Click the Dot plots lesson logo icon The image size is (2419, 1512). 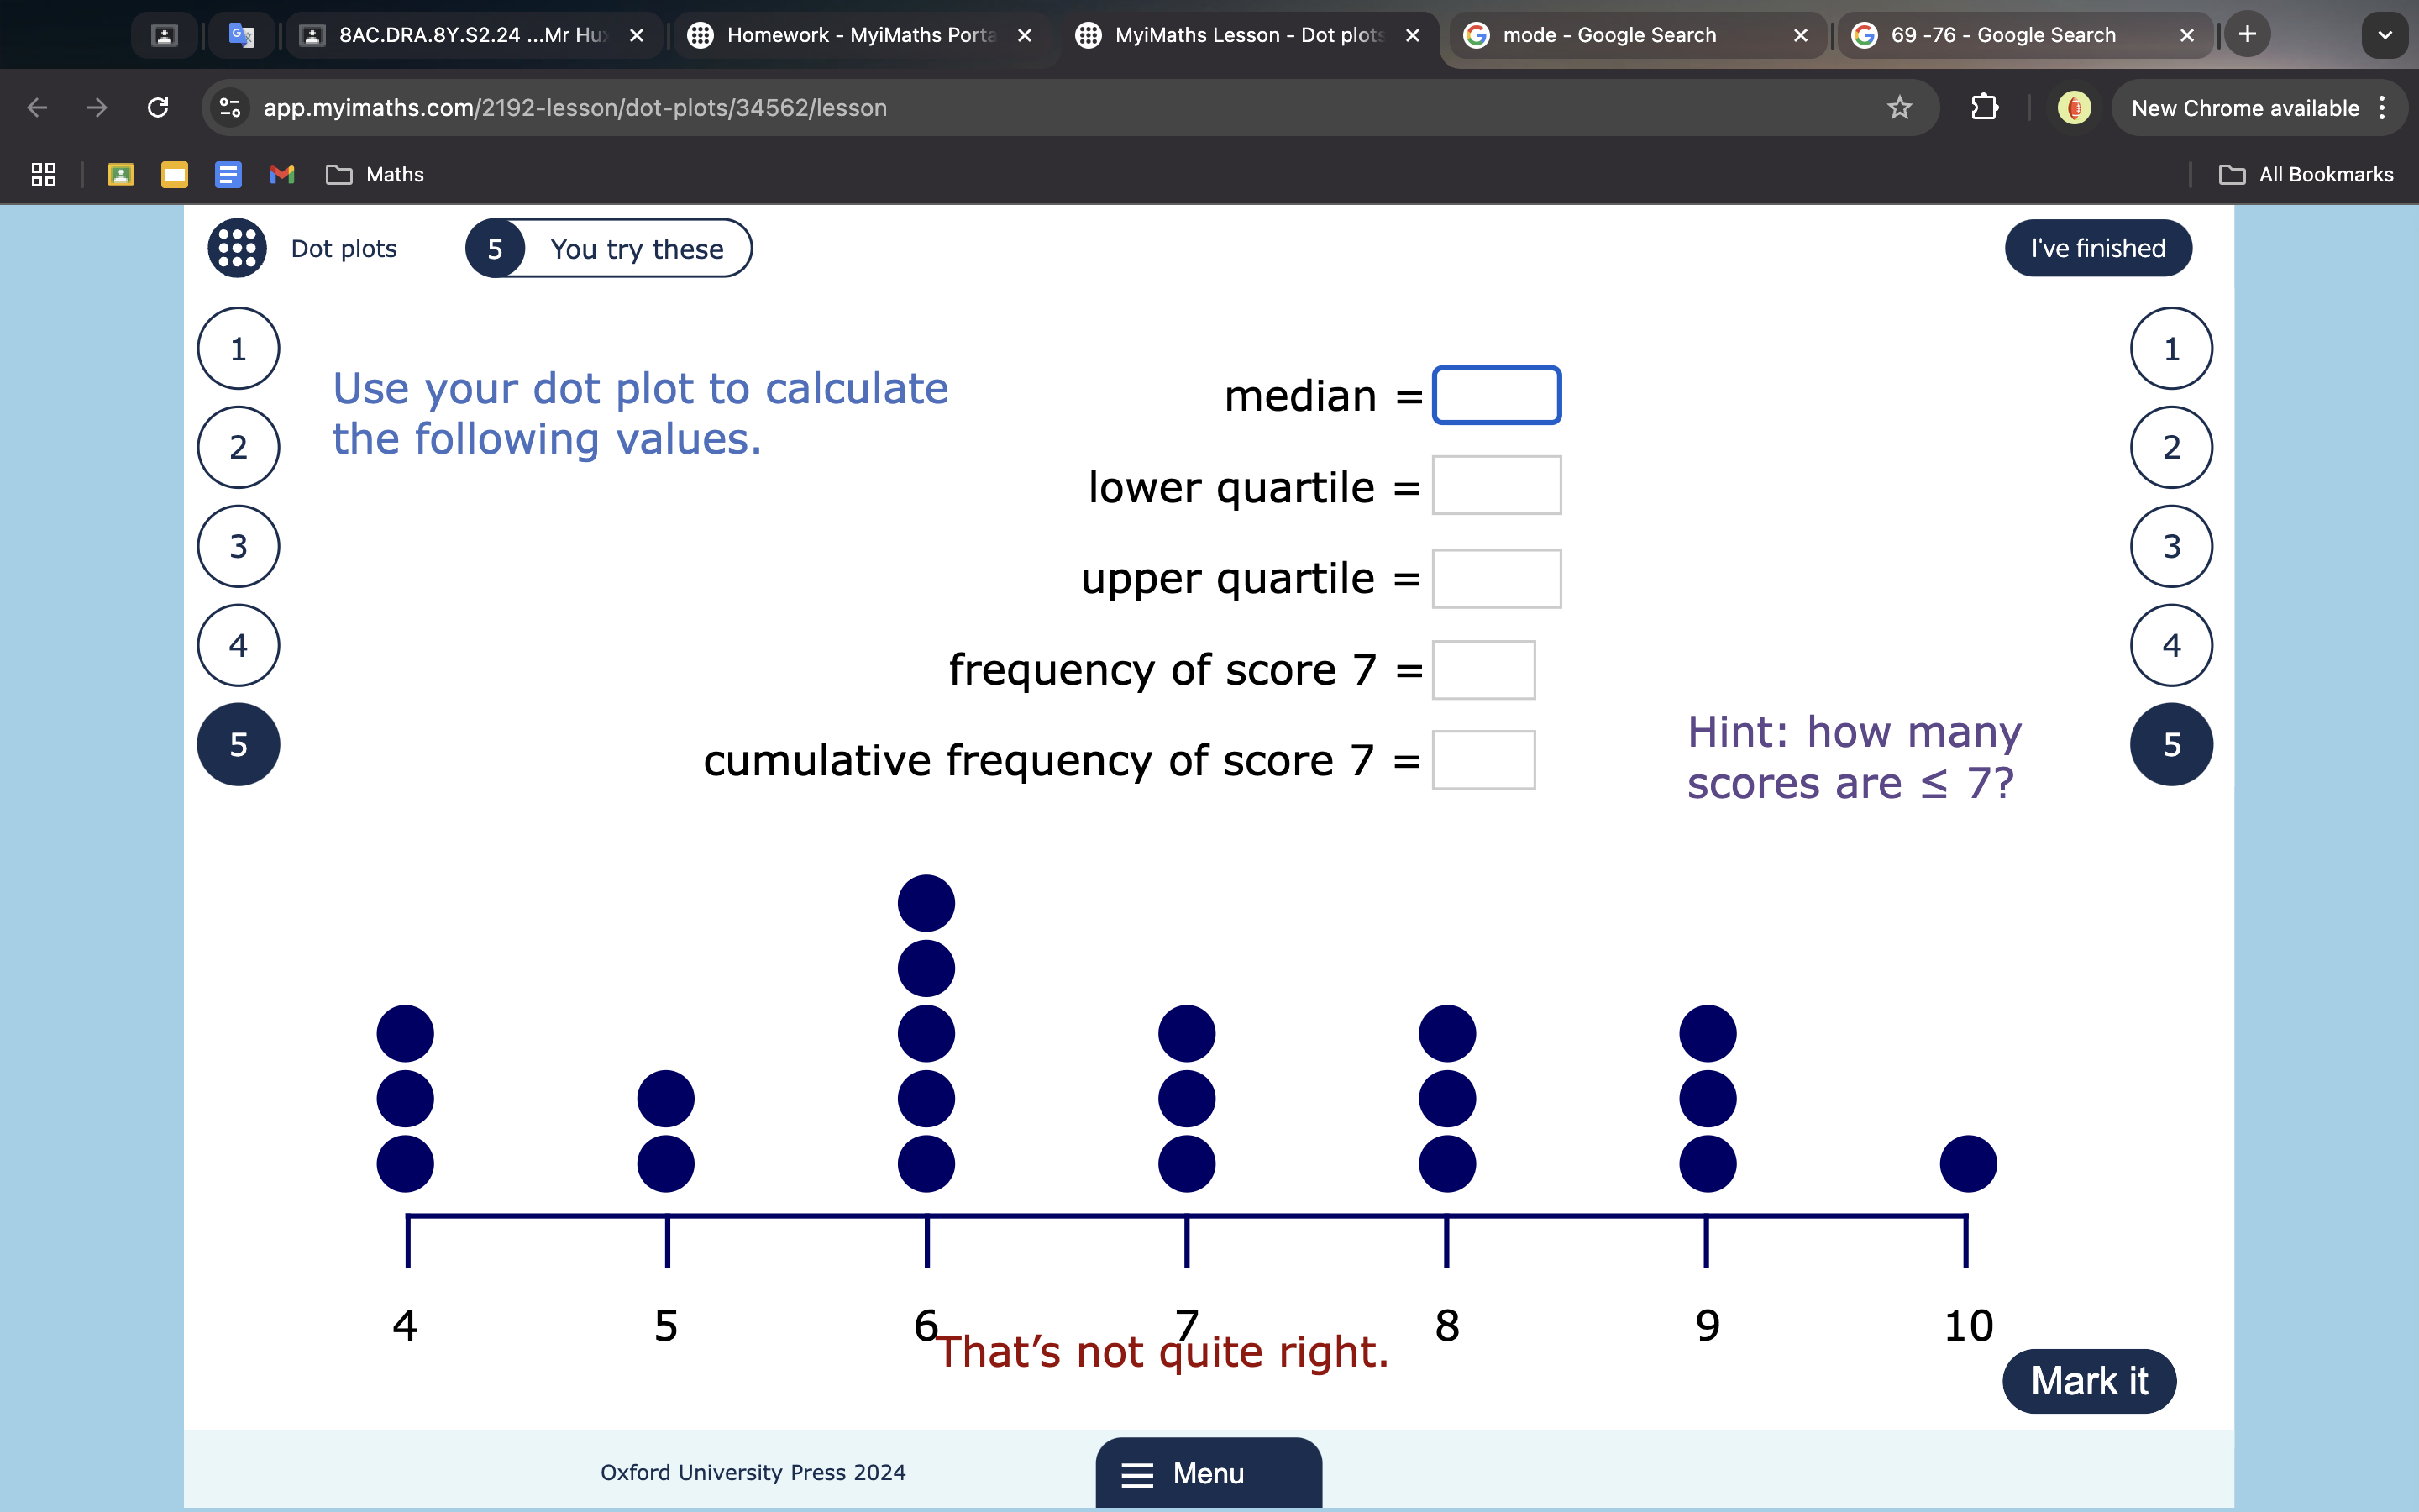[x=237, y=248]
